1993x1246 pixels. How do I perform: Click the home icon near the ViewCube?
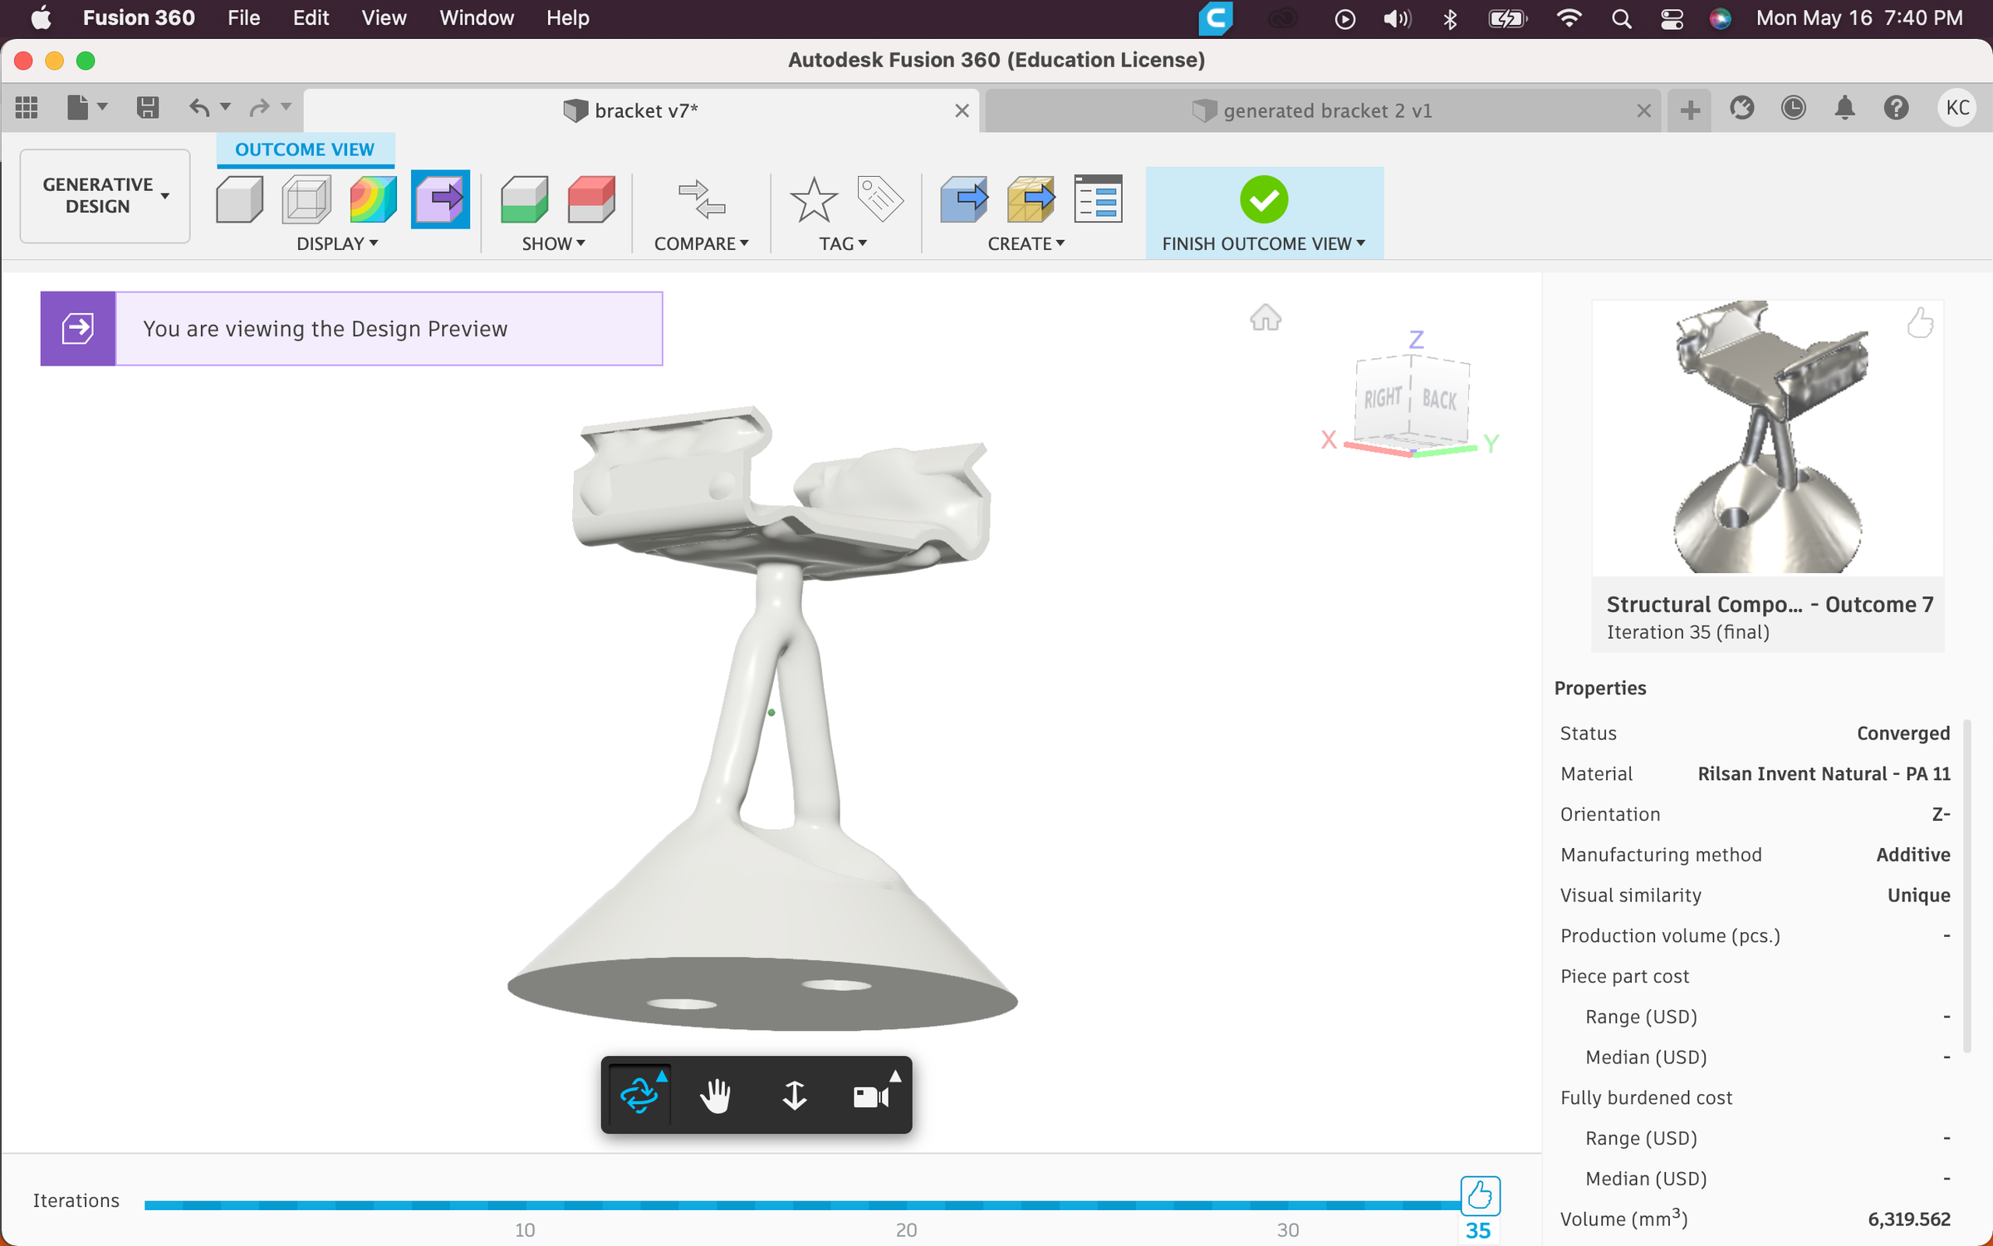(1264, 317)
